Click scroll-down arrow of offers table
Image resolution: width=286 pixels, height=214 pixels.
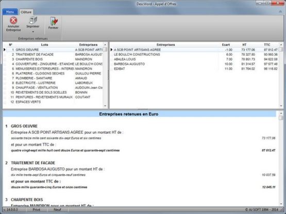click(281, 106)
